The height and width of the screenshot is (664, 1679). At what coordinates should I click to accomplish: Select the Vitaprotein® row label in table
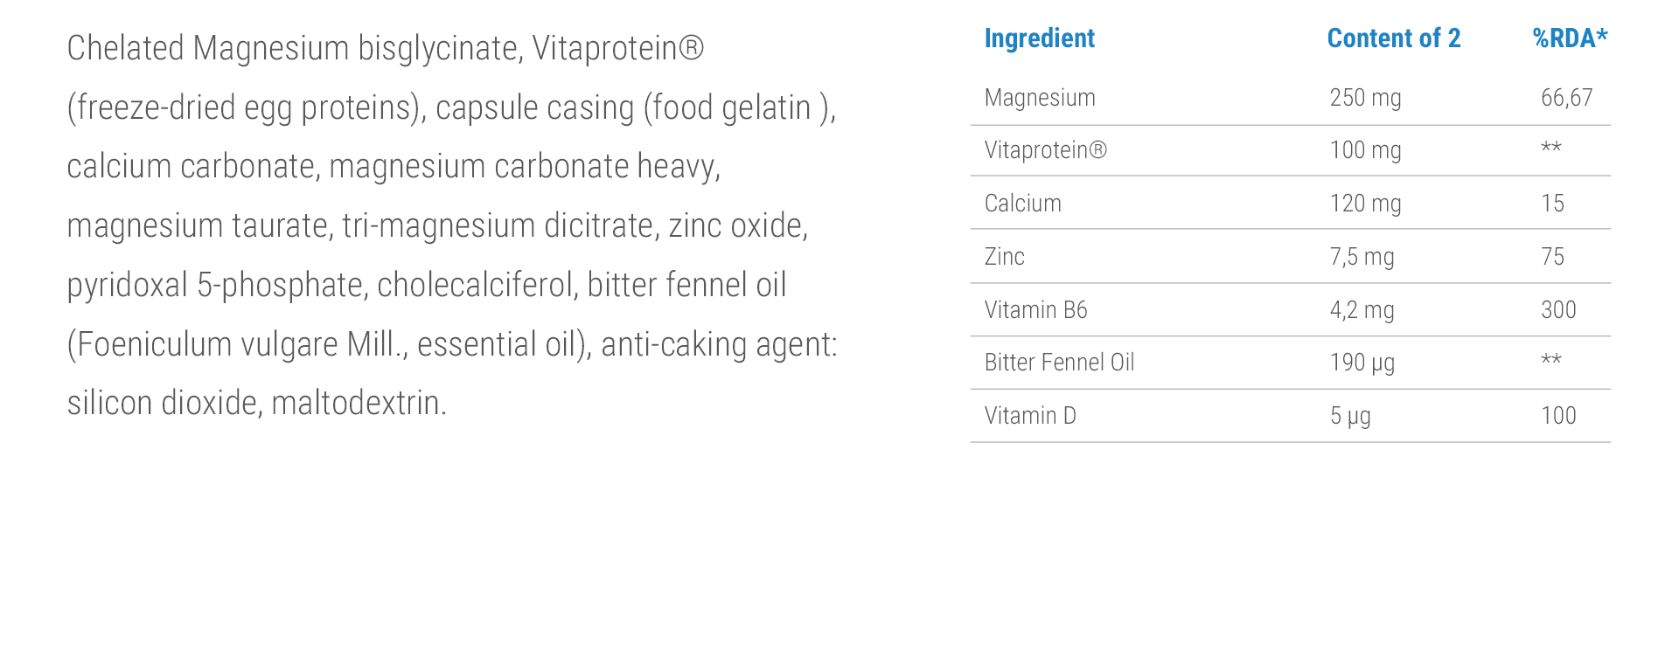[1045, 150]
